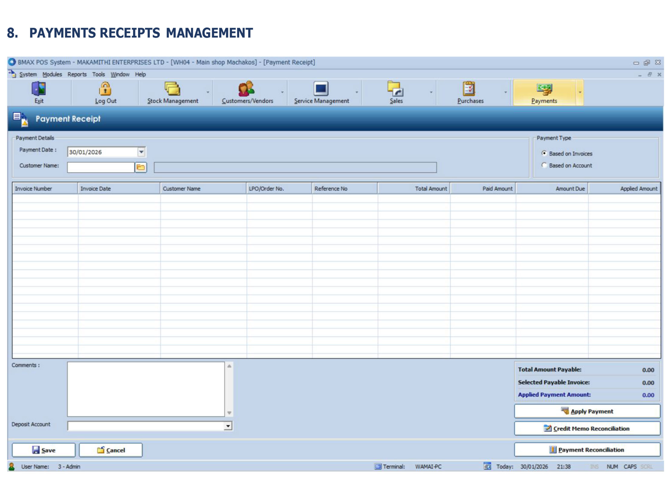Open the Modules menu

52,74
